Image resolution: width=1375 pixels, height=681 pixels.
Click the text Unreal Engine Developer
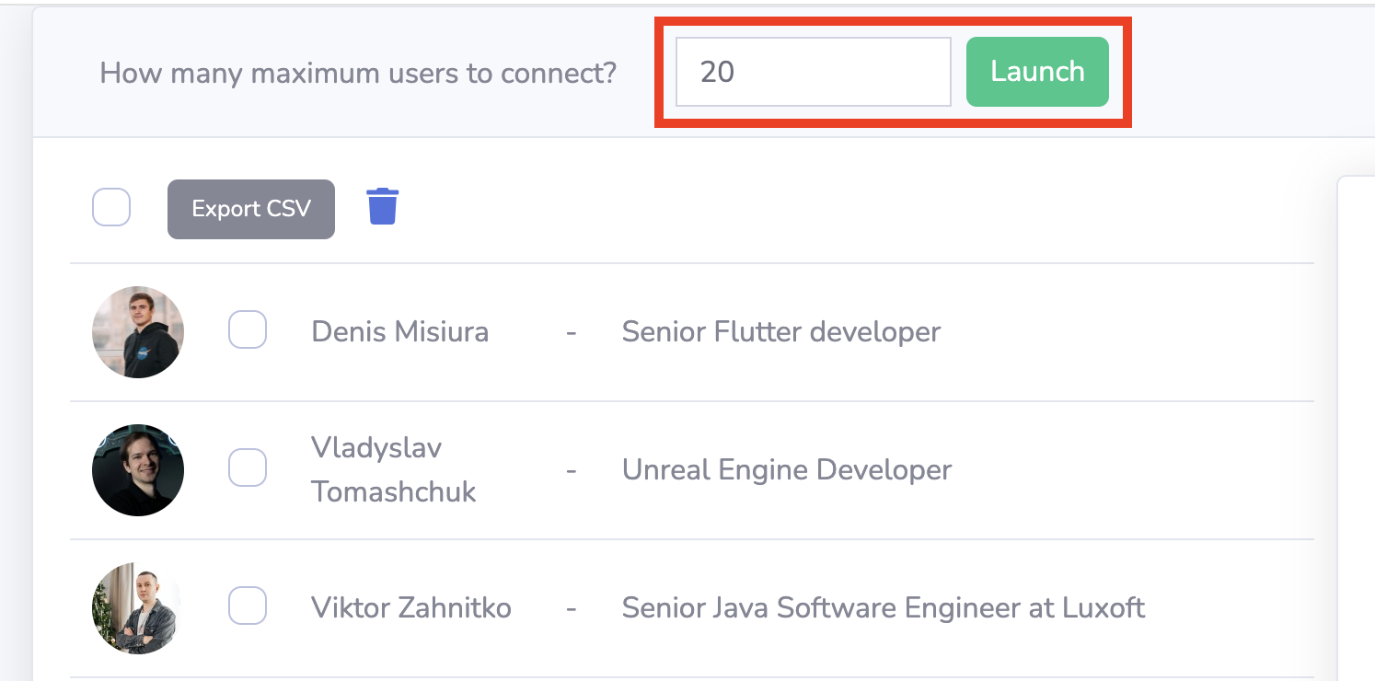pos(787,469)
